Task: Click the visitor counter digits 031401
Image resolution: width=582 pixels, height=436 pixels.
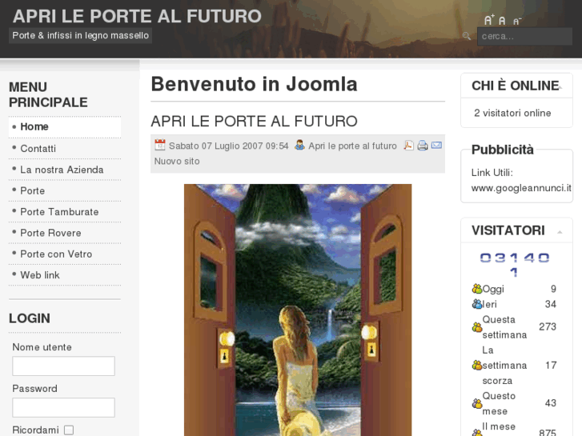Action: point(515,265)
